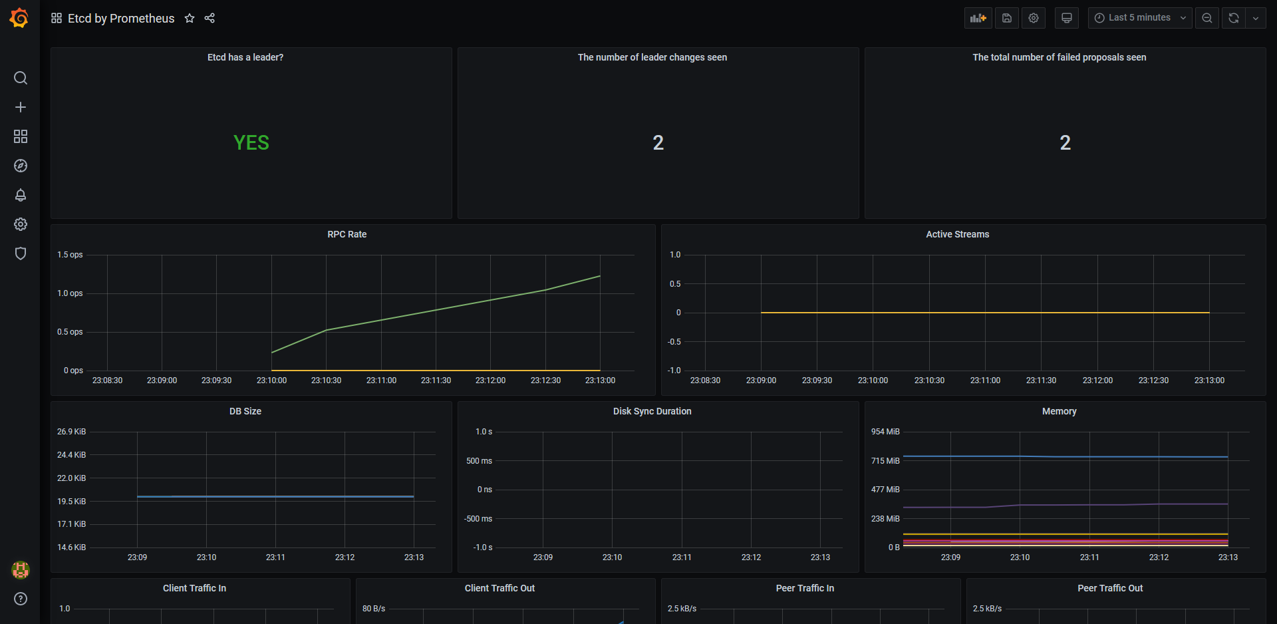Viewport: 1277px width, 624px height.
Task: Click the user avatar in sidebar
Action: click(21, 569)
